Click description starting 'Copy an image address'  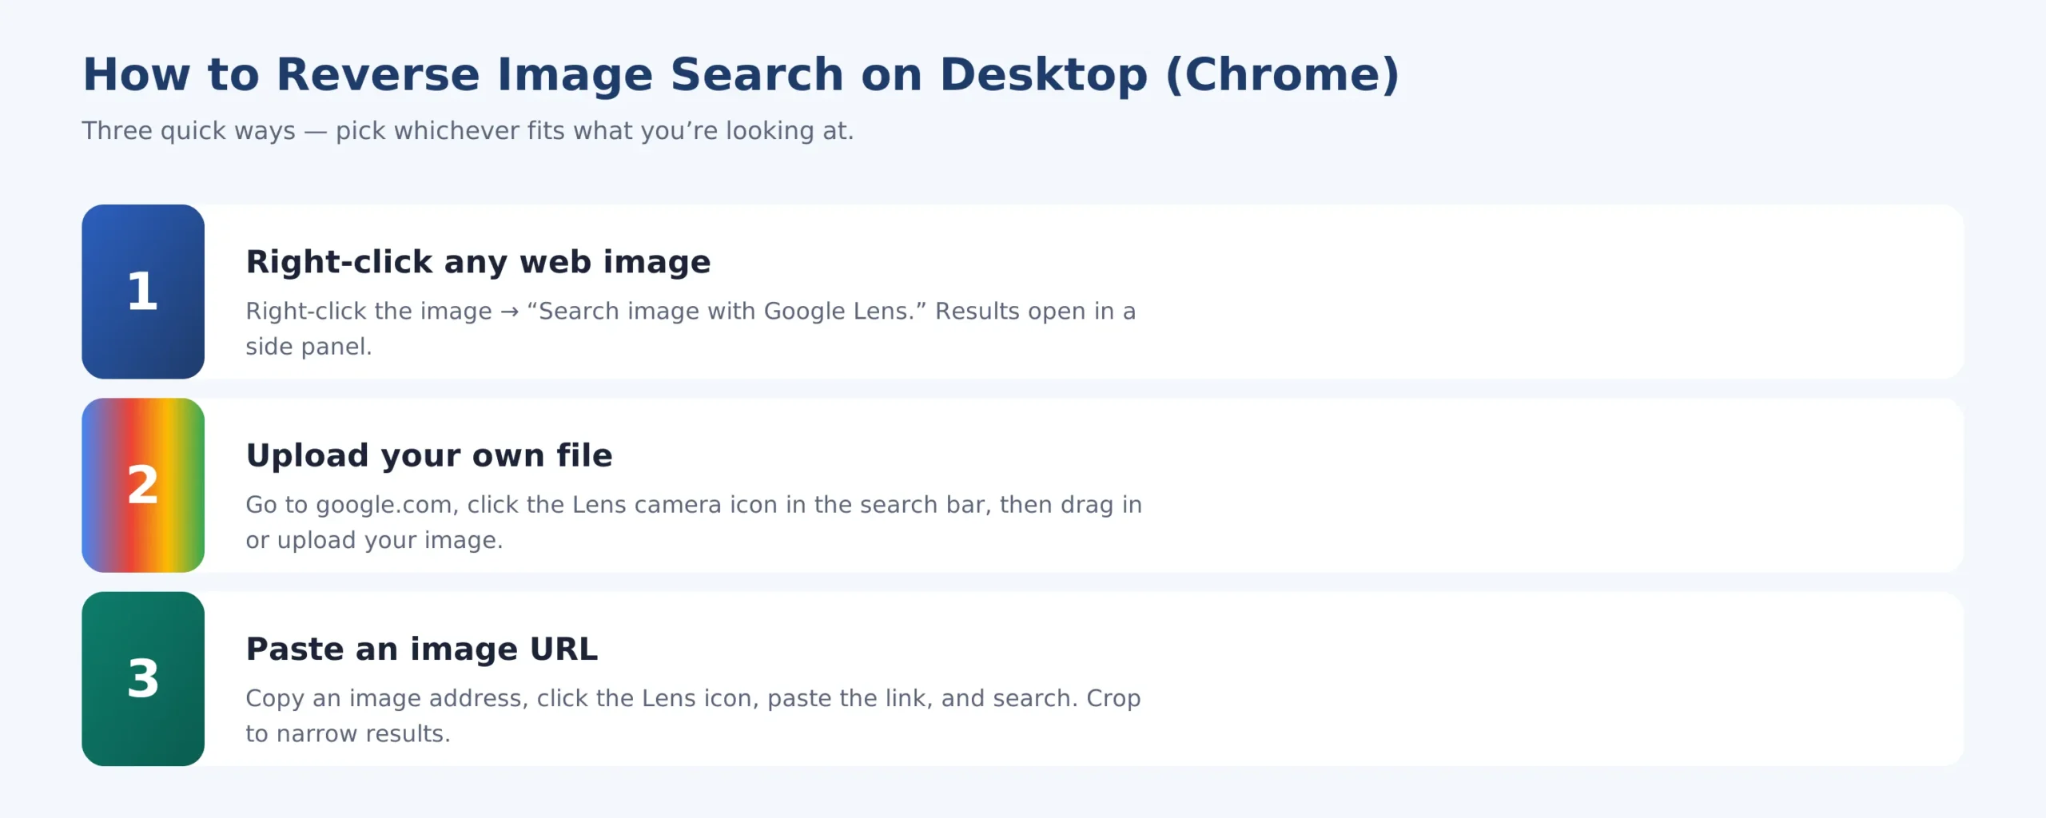[x=693, y=716]
